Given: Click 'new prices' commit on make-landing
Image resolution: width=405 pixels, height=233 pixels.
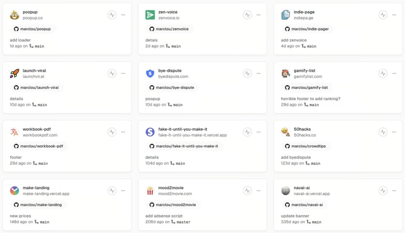Looking at the screenshot, I should [x=20, y=216].
